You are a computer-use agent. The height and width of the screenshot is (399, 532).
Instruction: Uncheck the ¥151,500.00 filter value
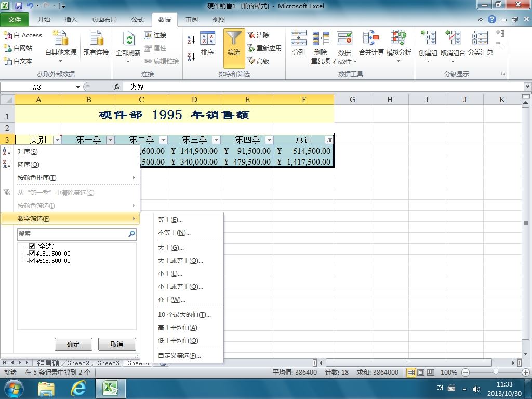pos(32,254)
